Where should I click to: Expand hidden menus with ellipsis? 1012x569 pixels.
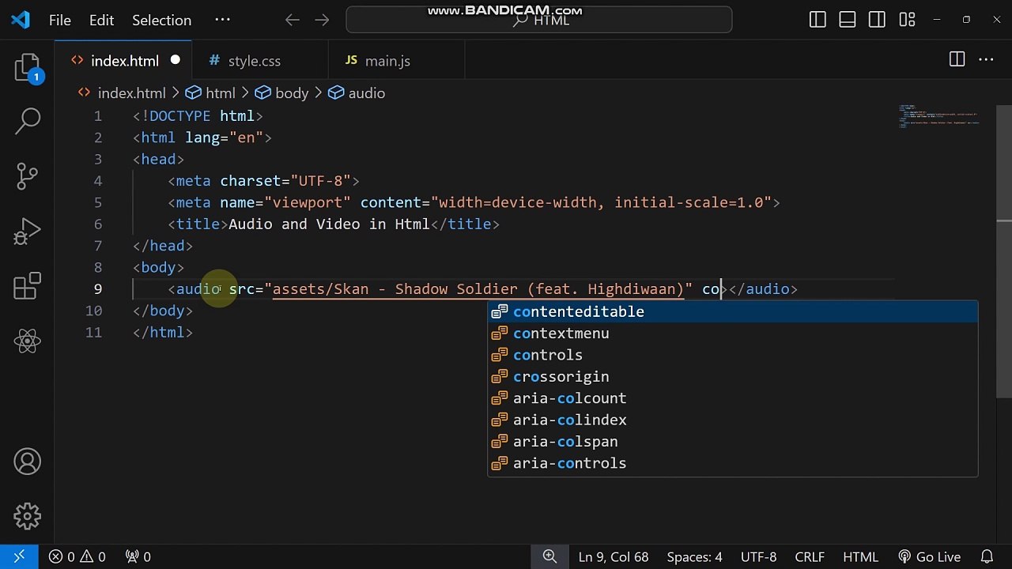222,20
